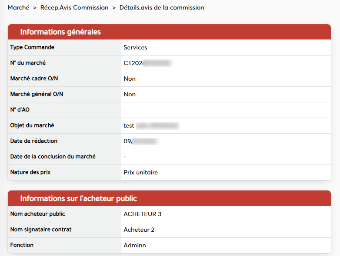Click the Informations générales section header
The height and width of the screenshot is (256, 340).
[60, 32]
